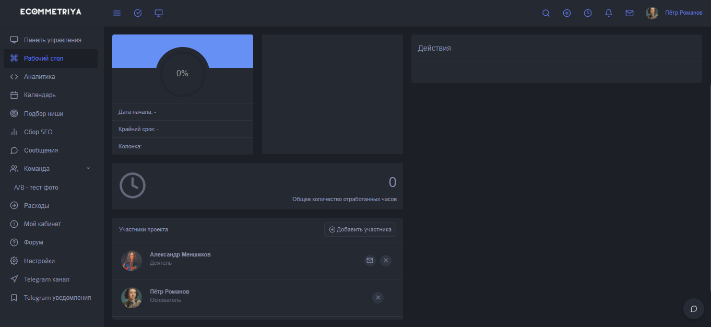Open the tasks checkmark icon in header
Image resolution: width=711 pixels, height=327 pixels.
138,13
